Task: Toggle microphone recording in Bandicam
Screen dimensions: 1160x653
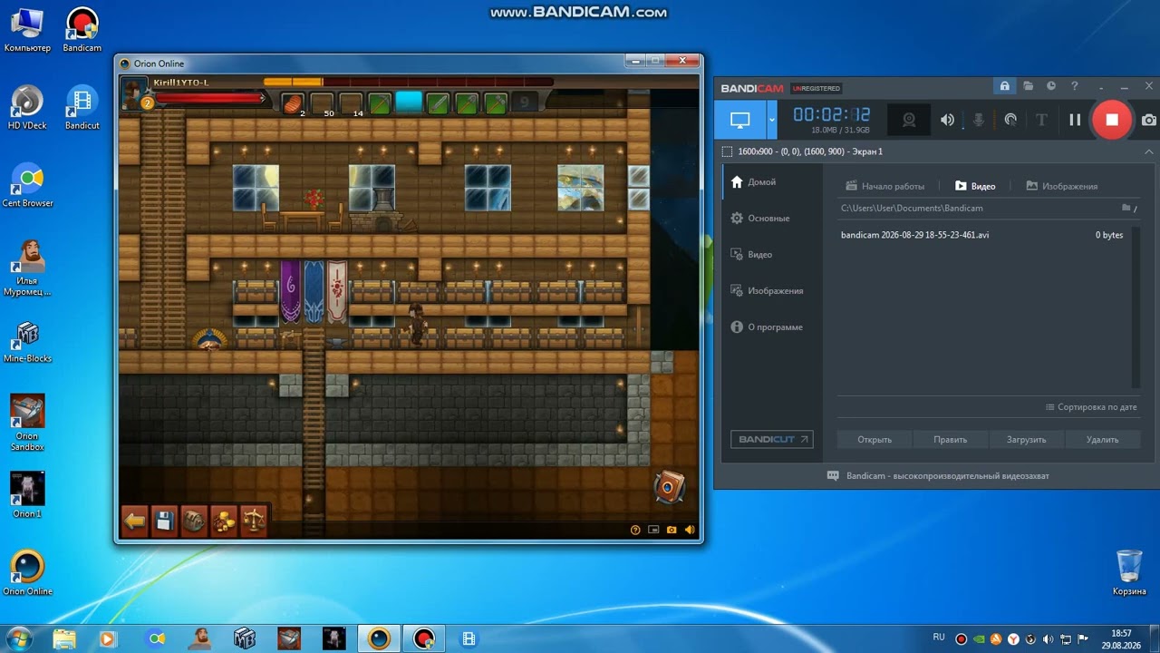Action: pyautogui.click(x=979, y=120)
